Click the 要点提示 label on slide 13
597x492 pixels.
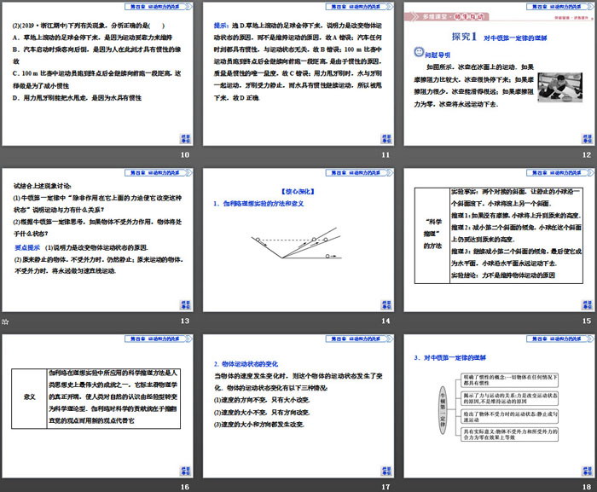pyautogui.click(x=27, y=247)
